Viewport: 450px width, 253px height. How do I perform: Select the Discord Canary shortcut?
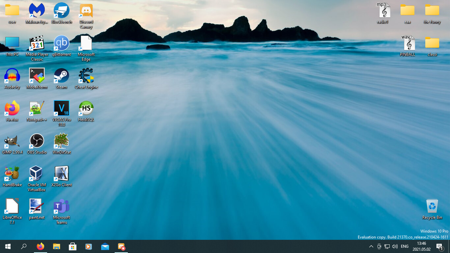pyautogui.click(x=86, y=16)
